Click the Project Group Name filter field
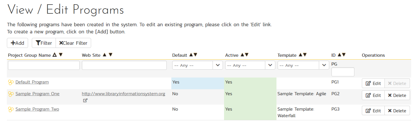The width and height of the screenshot is (416, 124). (44, 65)
